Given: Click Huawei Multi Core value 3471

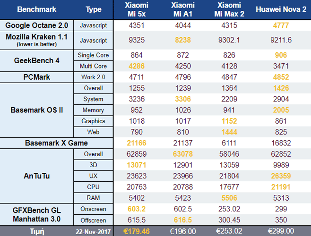Looking at the screenshot, I should pyautogui.click(x=281, y=66).
